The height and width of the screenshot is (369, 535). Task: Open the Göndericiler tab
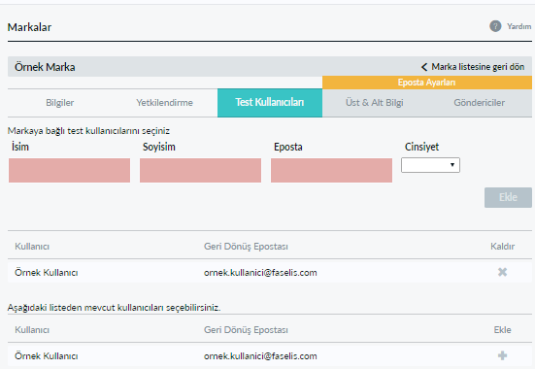coord(480,103)
